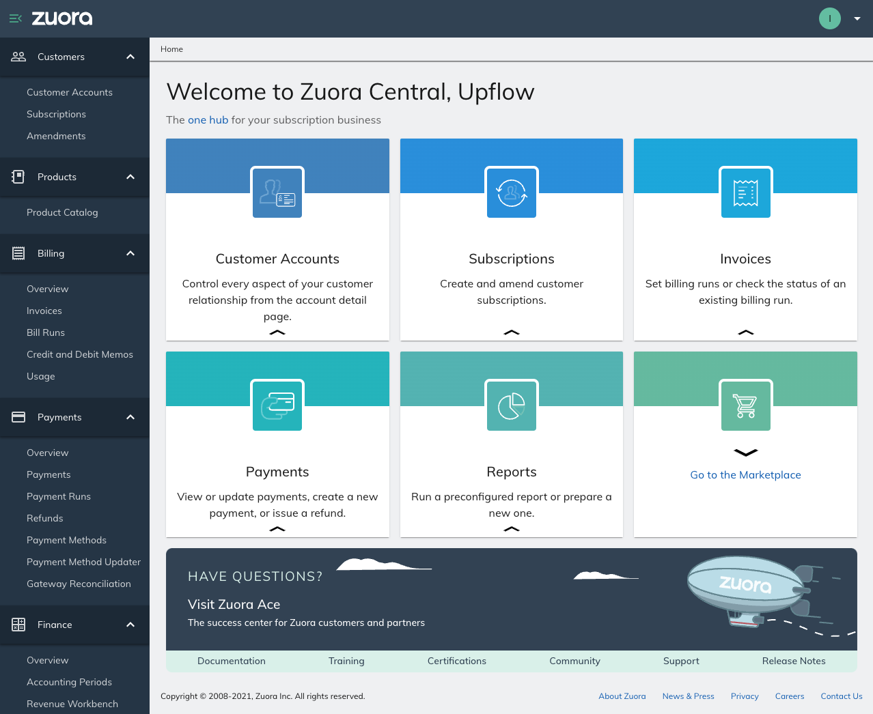Follow the "one hub" link
This screenshot has height=714, width=873.
pyautogui.click(x=208, y=120)
